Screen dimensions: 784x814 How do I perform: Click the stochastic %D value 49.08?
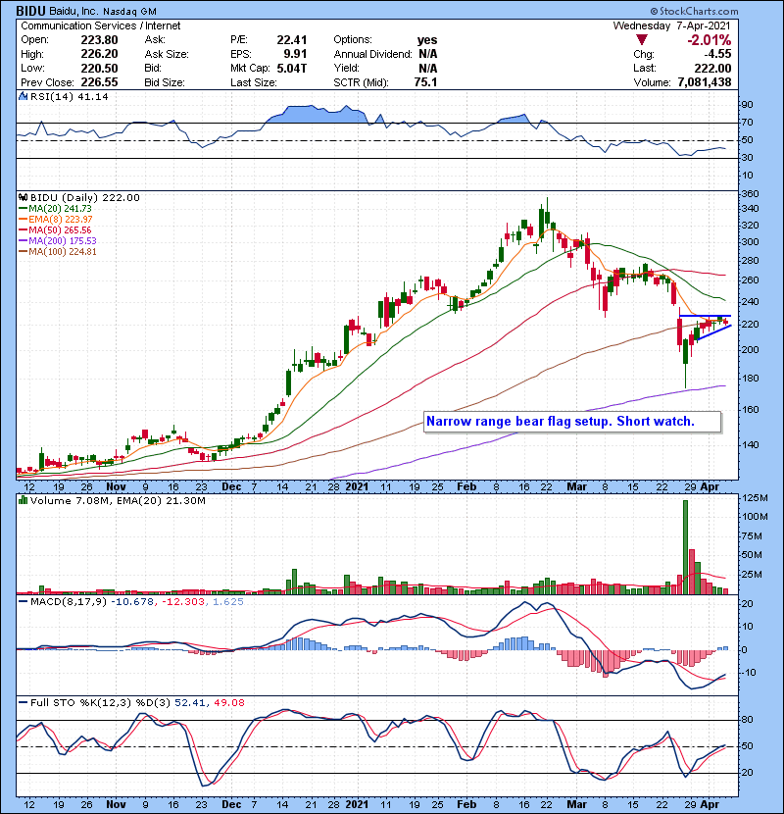point(229,702)
